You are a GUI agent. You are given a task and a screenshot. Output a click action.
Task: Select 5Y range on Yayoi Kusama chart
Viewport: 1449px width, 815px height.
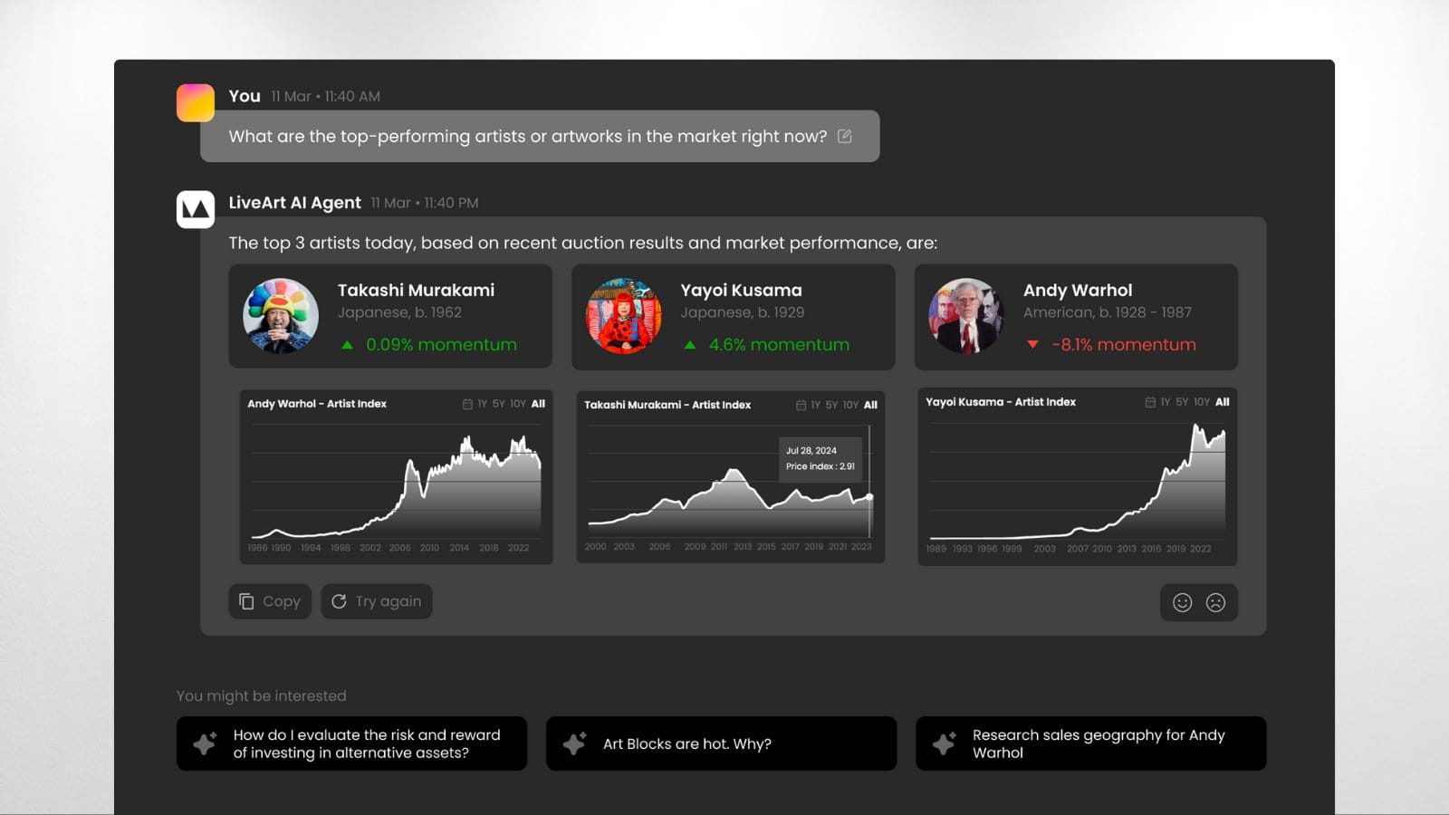point(1182,402)
